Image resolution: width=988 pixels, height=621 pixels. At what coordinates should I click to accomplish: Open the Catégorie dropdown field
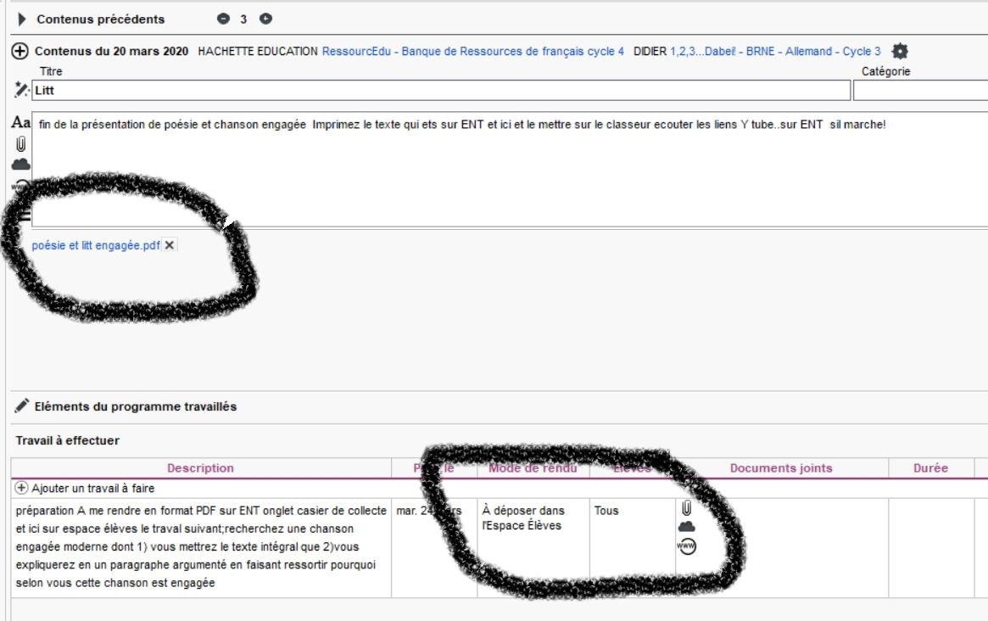click(x=920, y=91)
